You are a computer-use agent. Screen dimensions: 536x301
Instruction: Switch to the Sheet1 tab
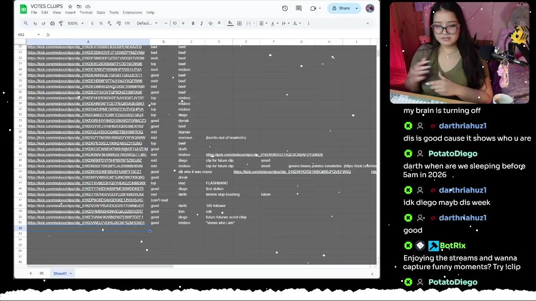60,273
